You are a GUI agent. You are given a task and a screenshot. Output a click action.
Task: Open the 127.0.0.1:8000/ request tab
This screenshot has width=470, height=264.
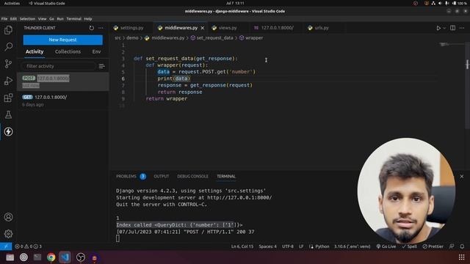(x=277, y=28)
